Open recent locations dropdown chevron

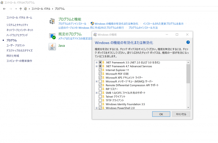pyautogui.click(x=16, y=9)
